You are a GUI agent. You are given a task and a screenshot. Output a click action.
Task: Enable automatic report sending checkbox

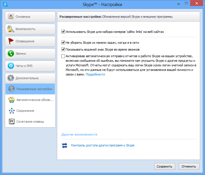point(63,56)
